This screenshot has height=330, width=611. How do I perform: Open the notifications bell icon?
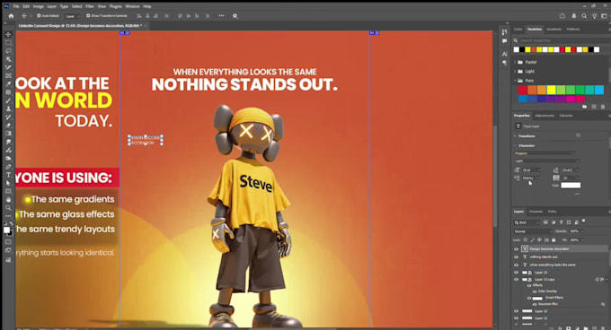tap(574, 16)
